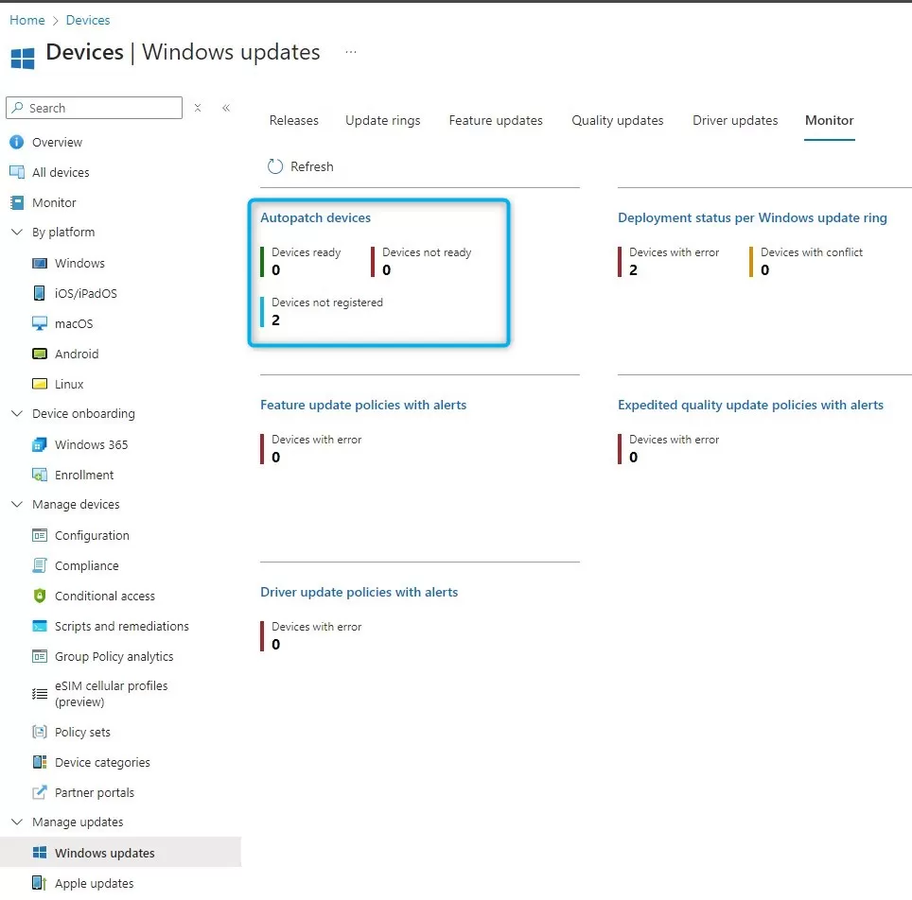
Task: Open the Quality updates tab
Action: click(617, 120)
